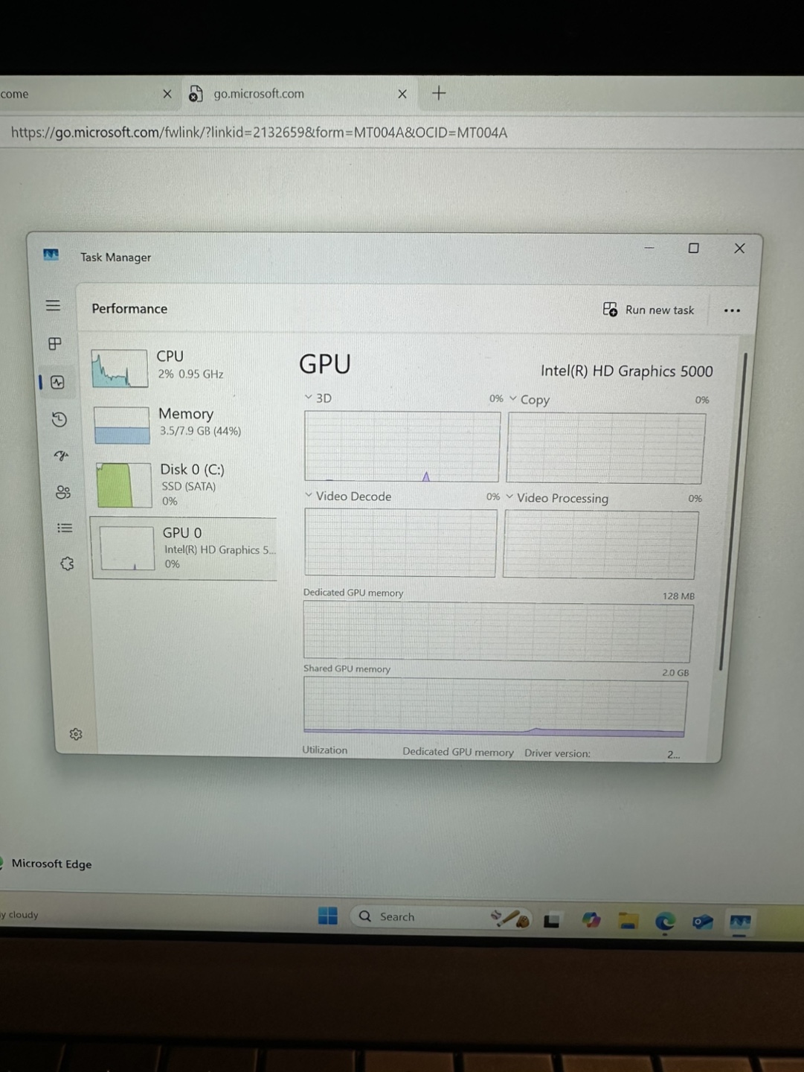The image size is (804, 1072).
Task: Close the go.microsoft.com browser tab
Action: (x=402, y=94)
